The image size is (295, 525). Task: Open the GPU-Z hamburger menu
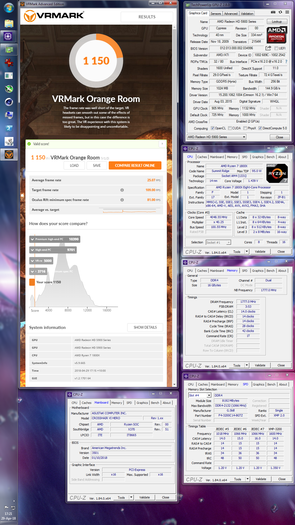(287, 12)
